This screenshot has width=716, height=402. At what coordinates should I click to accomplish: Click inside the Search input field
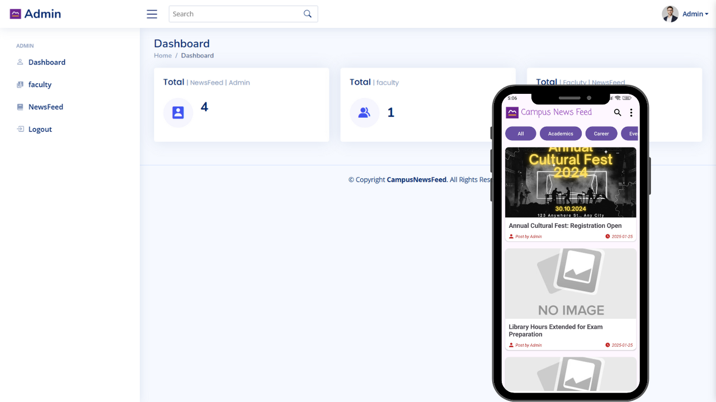point(235,14)
